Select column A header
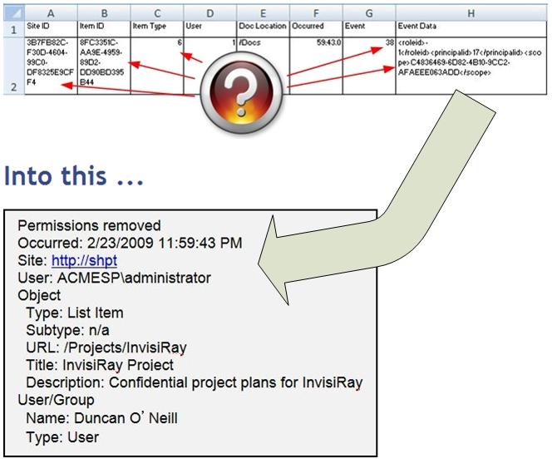 point(51,11)
